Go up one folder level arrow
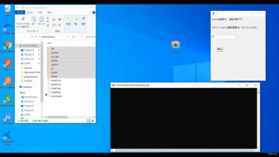Image resolution: width=279 pixels, height=157 pixels. [x=32, y=37]
